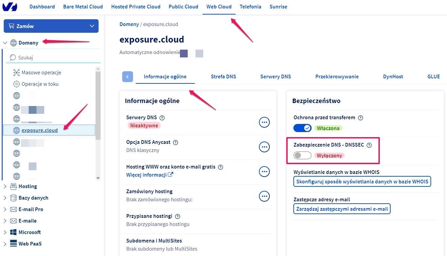
Task: Open the DynHost tab
Action: [x=393, y=77]
